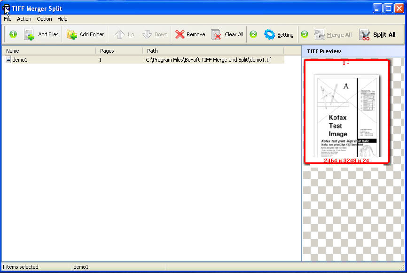Click the Up button label
407x273 pixels.
click(131, 34)
